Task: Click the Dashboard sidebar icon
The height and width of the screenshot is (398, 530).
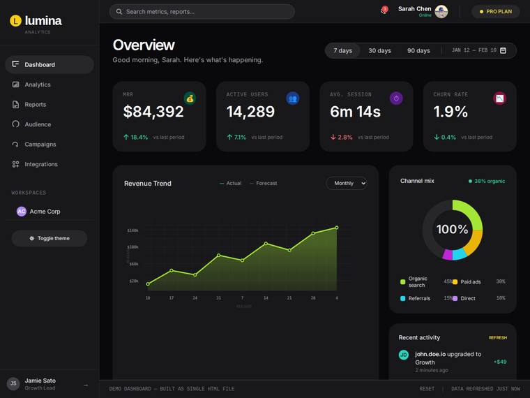Action: (x=15, y=64)
